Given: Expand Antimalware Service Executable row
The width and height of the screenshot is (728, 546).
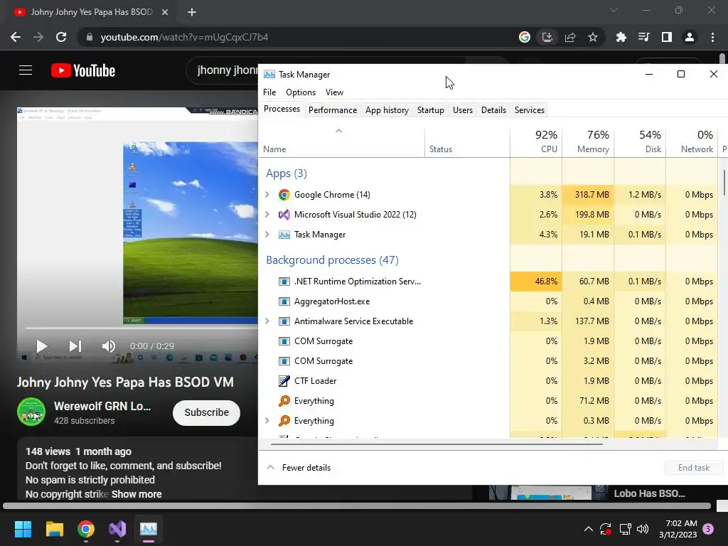Looking at the screenshot, I should tap(267, 321).
